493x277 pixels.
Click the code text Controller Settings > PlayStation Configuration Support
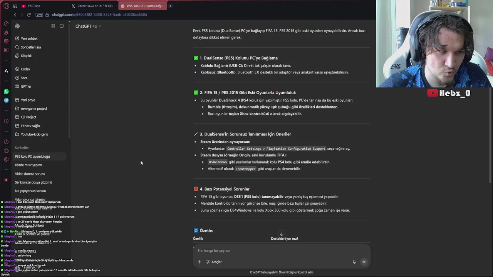[x=277, y=149]
